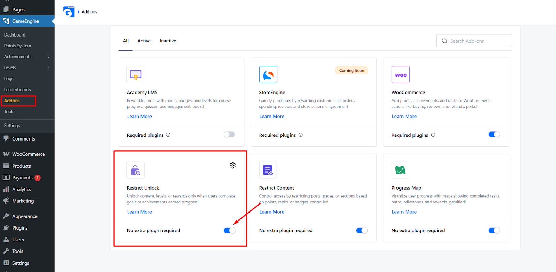Click the Restrict Unlock title text
The width and height of the screenshot is (556, 272).
point(143,188)
